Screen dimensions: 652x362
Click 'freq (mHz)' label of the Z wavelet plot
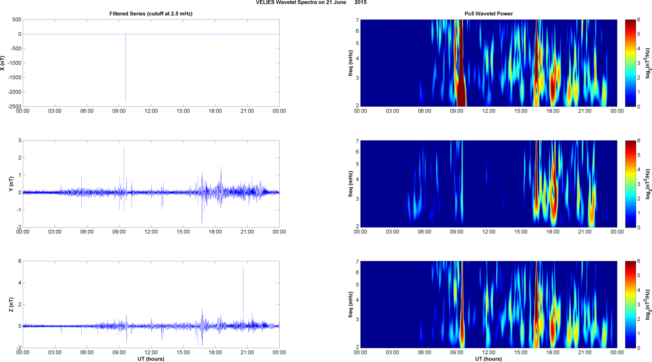coord(350,305)
